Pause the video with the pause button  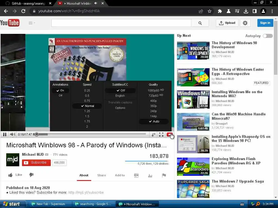(x=5, y=134)
